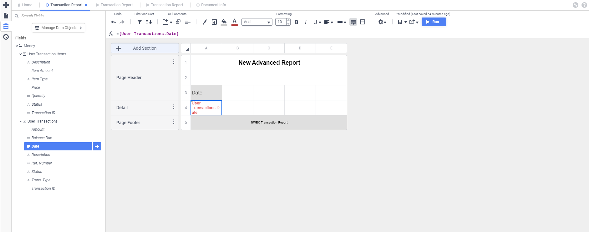This screenshot has width=589, height=232.
Task: Collapse User Transactions tree node
Action: click(21, 121)
